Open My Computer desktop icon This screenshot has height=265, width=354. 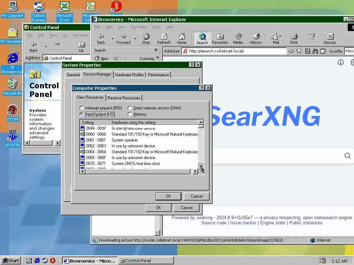coord(13,9)
